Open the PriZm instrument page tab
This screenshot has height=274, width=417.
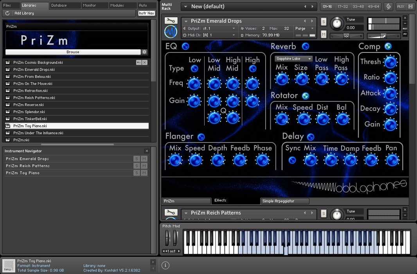tap(186, 201)
